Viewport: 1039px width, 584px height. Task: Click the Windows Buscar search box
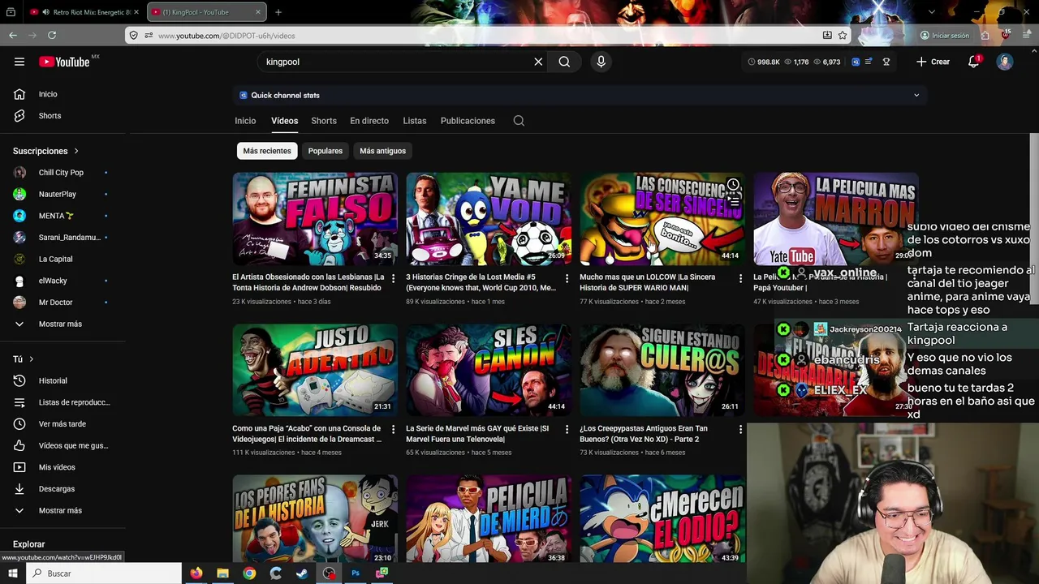click(104, 573)
